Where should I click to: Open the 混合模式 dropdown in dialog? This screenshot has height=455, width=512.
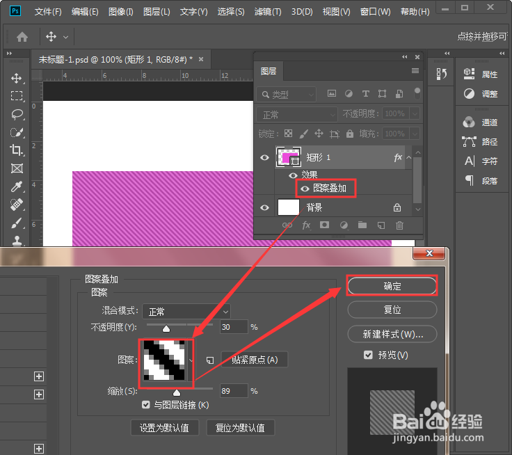point(186,312)
